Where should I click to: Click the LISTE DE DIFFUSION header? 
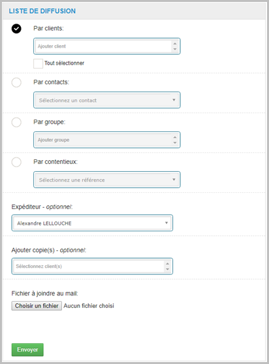tap(42, 11)
